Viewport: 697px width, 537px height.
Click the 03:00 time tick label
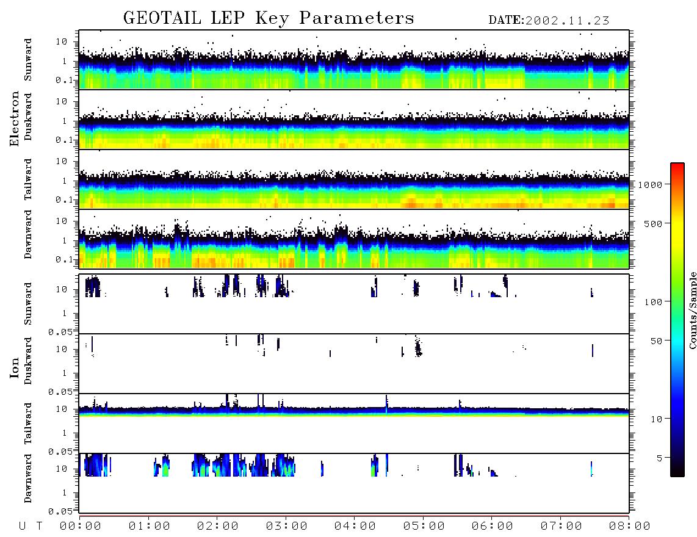(287, 527)
